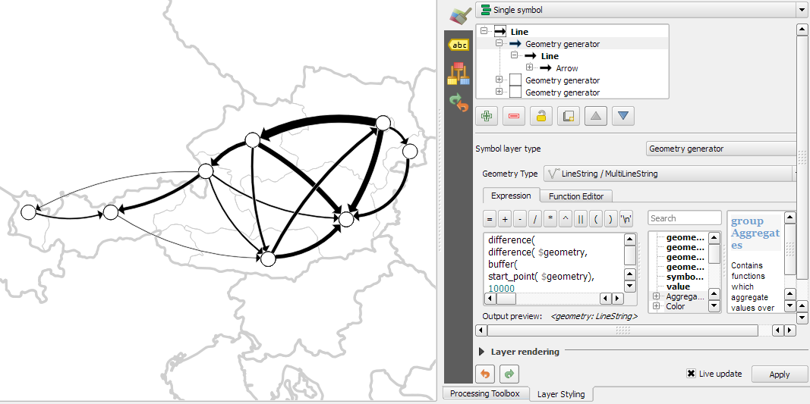Expand the Arrow item in symbol tree
The width and height of the screenshot is (810, 404).
coord(529,68)
